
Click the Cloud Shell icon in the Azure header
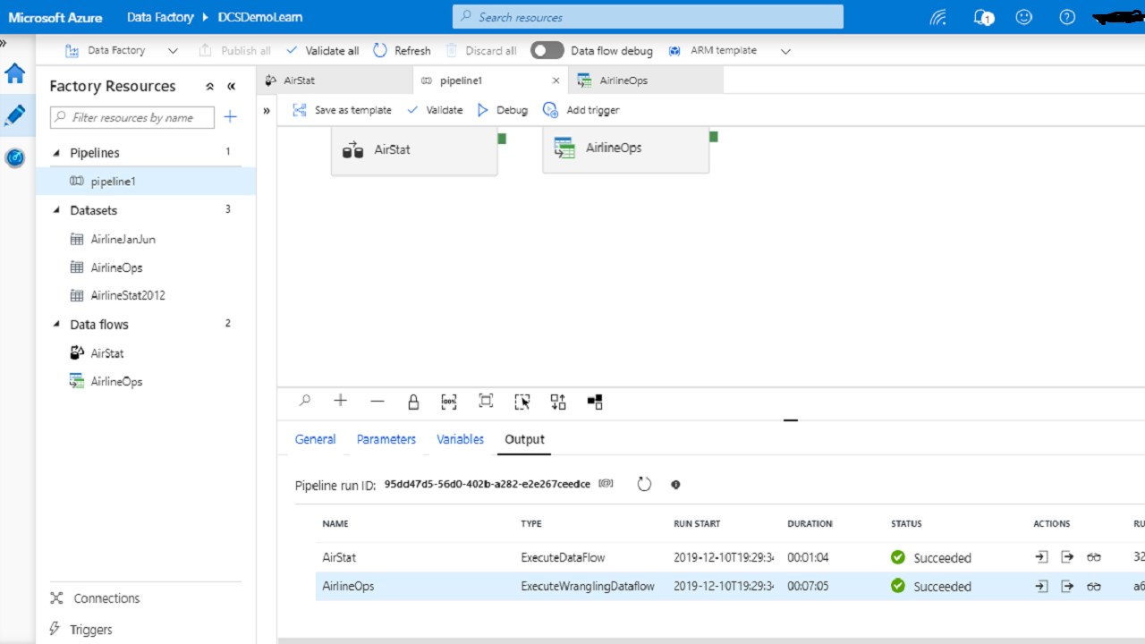pyautogui.click(x=938, y=17)
